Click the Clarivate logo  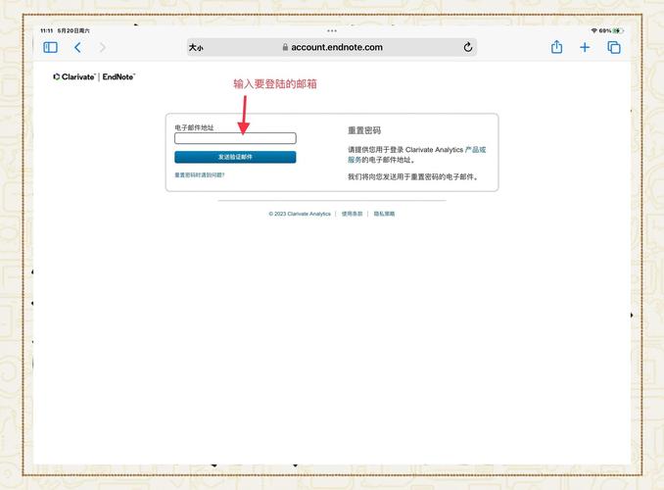(74, 76)
